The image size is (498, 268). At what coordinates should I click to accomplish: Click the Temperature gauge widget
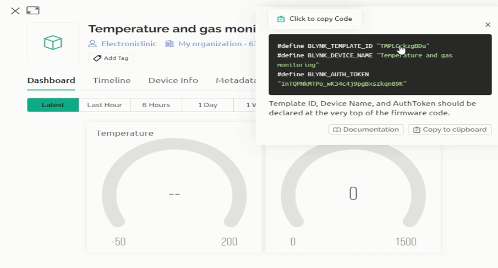pos(174,187)
